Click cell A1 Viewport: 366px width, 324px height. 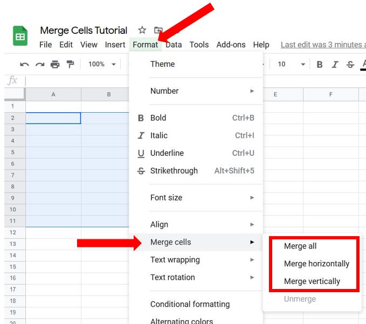pos(53,107)
